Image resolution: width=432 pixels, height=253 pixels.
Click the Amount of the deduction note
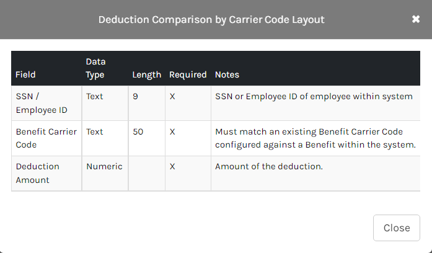click(x=269, y=167)
